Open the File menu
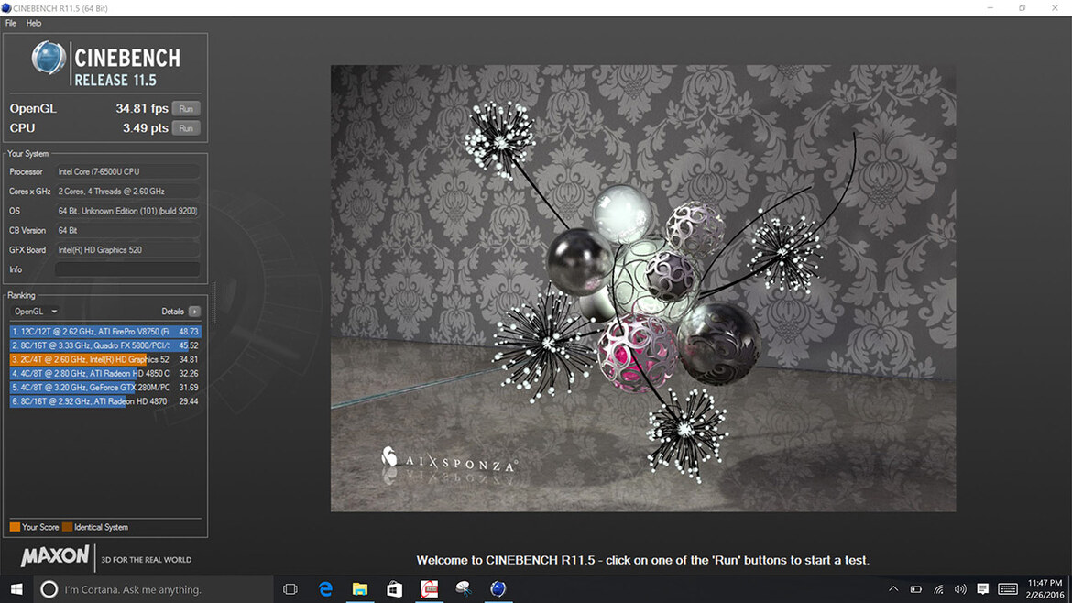Viewport: 1072px width, 603px height. coord(11,23)
